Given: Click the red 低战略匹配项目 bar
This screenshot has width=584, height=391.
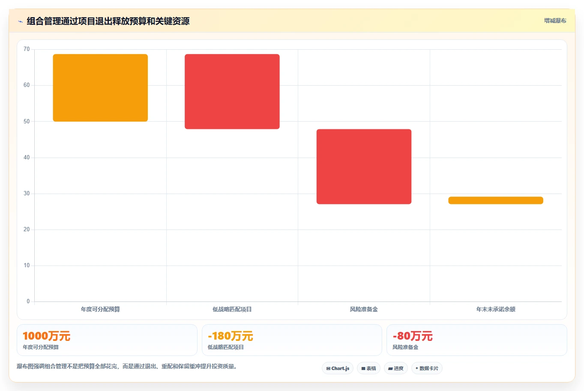Looking at the screenshot, I should pyautogui.click(x=232, y=92).
